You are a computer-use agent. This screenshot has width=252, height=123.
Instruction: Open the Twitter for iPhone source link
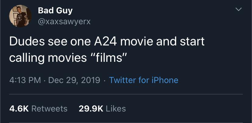coord(144,80)
